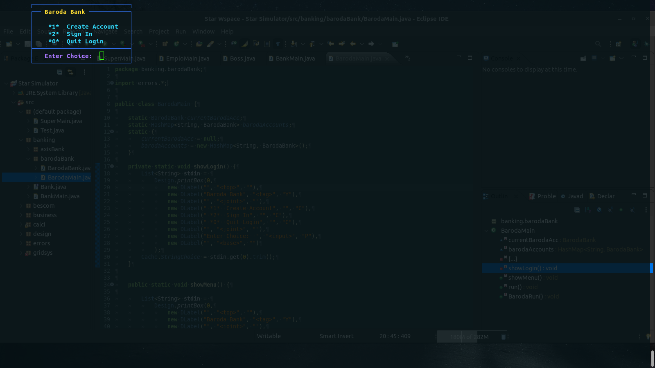Screen dimensions: 655x368
Task: Toggle alphabetical sorting in the Outline view
Action: tap(588, 210)
